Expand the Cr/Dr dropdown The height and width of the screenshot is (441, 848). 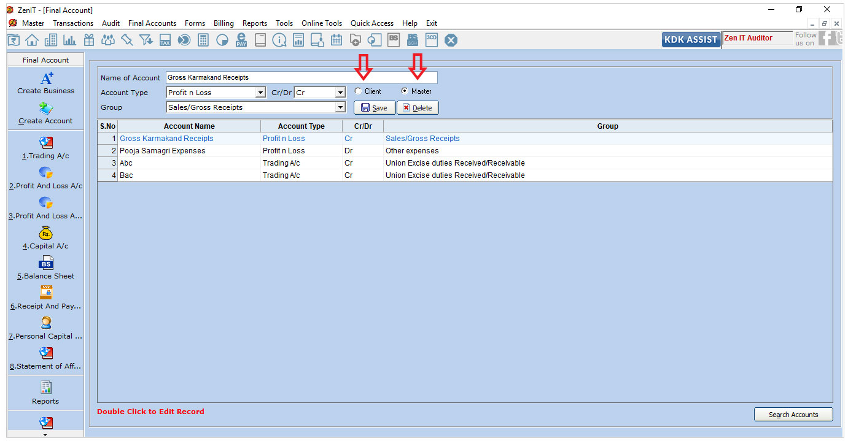pyautogui.click(x=340, y=93)
